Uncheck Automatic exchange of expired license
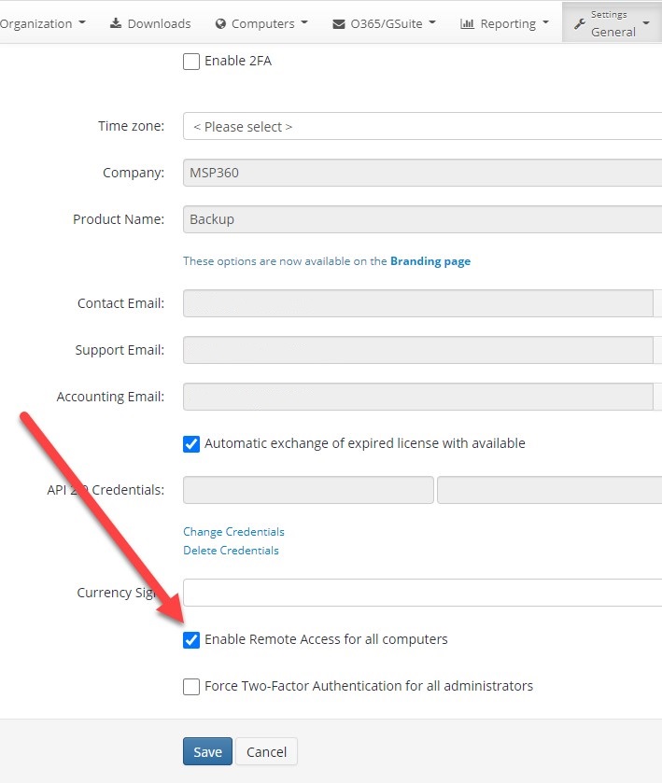The width and height of the screenshot is (662, 783). click(191, 443)
